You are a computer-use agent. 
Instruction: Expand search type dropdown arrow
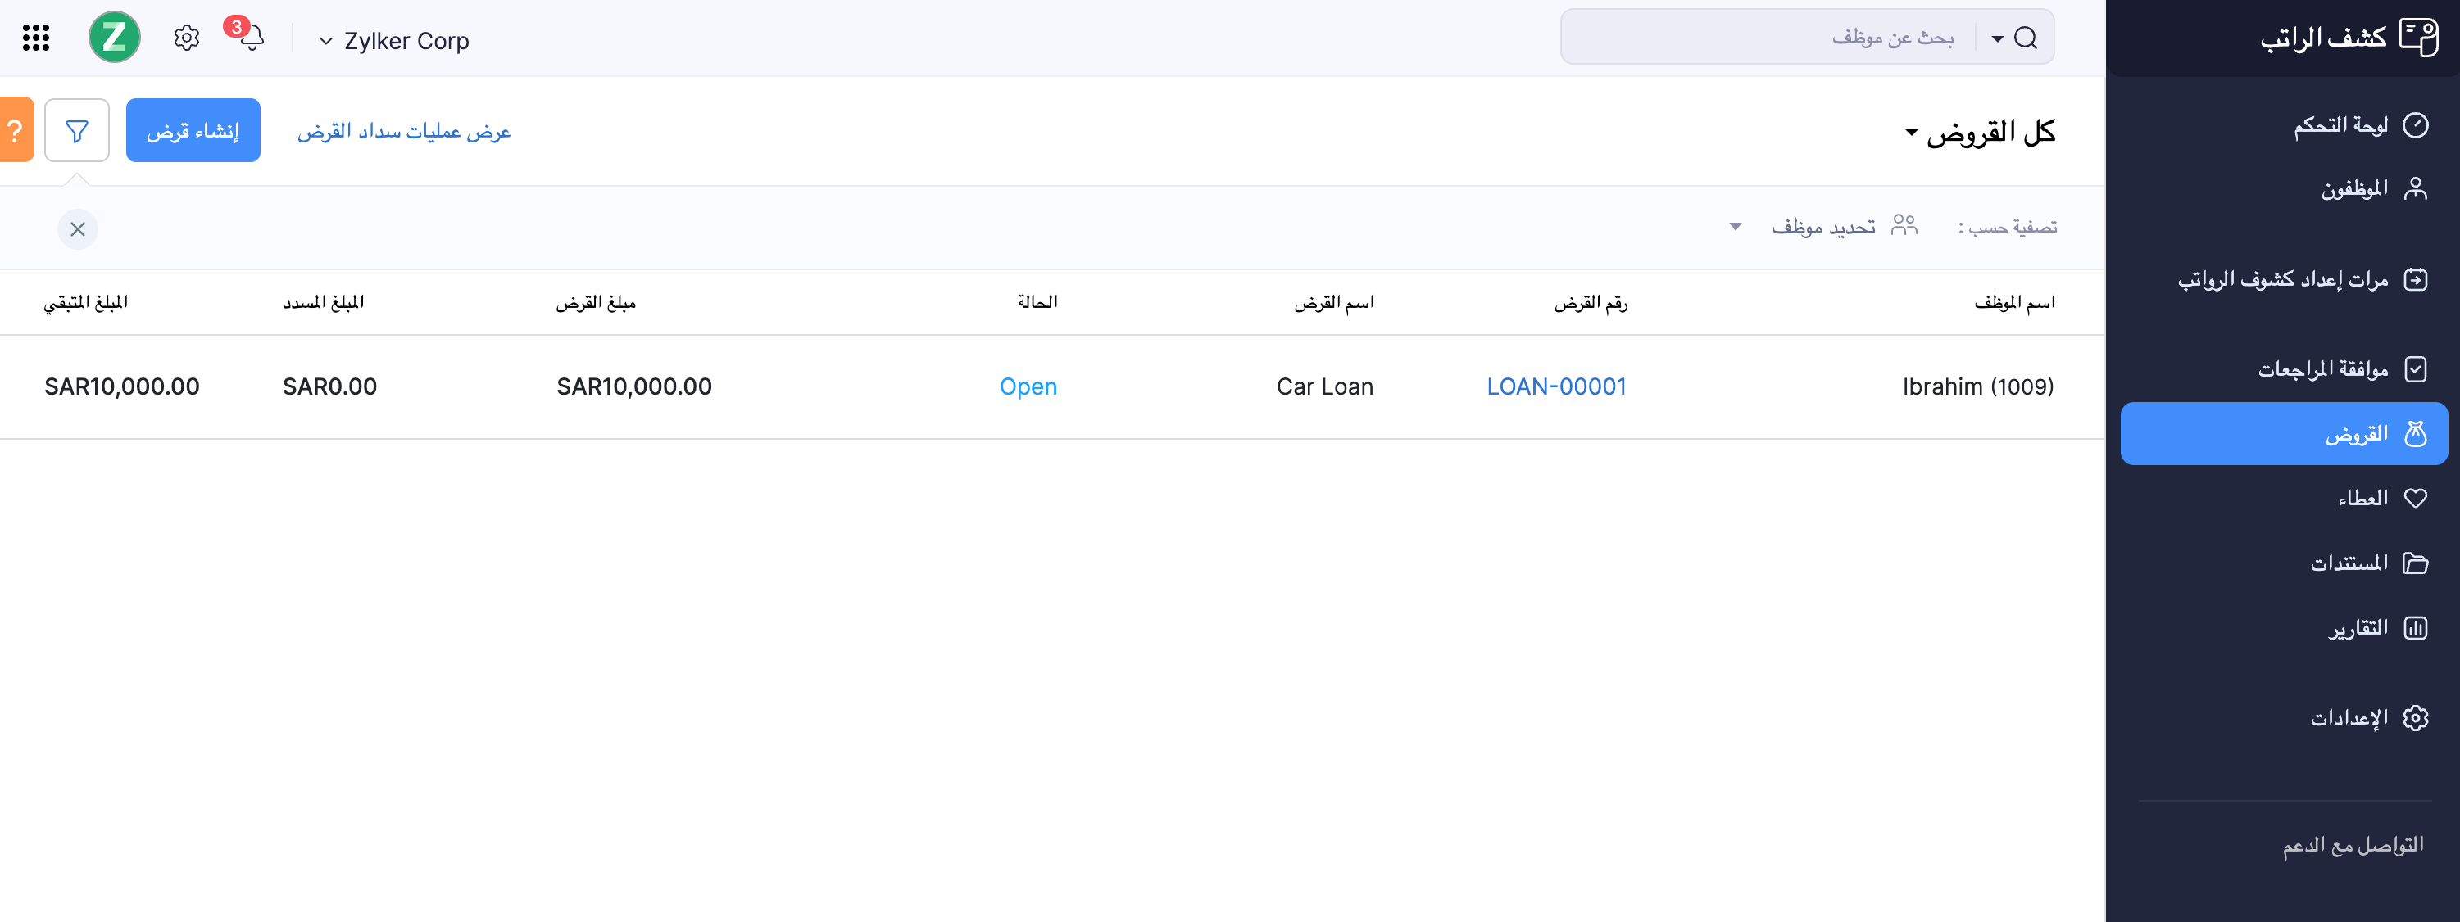pos(1997,39)
